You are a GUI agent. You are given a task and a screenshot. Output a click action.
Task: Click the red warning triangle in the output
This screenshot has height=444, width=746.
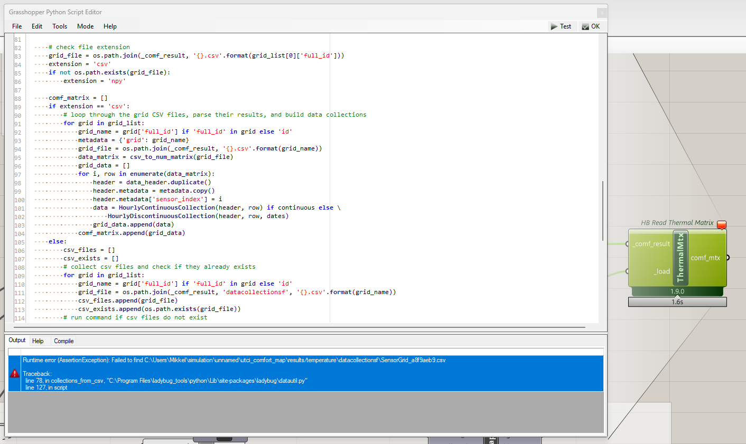click(15, 373)
